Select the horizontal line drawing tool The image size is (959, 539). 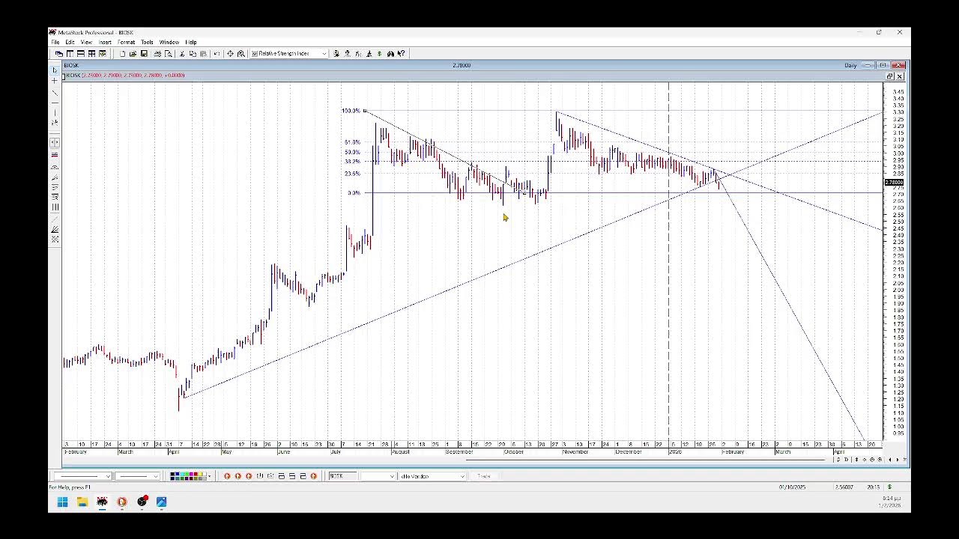[x=55, y=103]
